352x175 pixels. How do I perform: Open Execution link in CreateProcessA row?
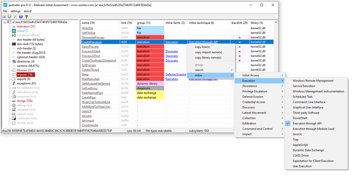pyautogui.click(x=172, y=42)
